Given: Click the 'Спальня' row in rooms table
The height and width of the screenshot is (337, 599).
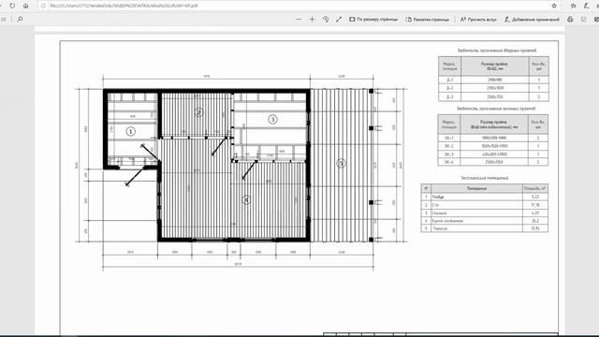Looking at the screenshot, I should [x=485, y=212].
